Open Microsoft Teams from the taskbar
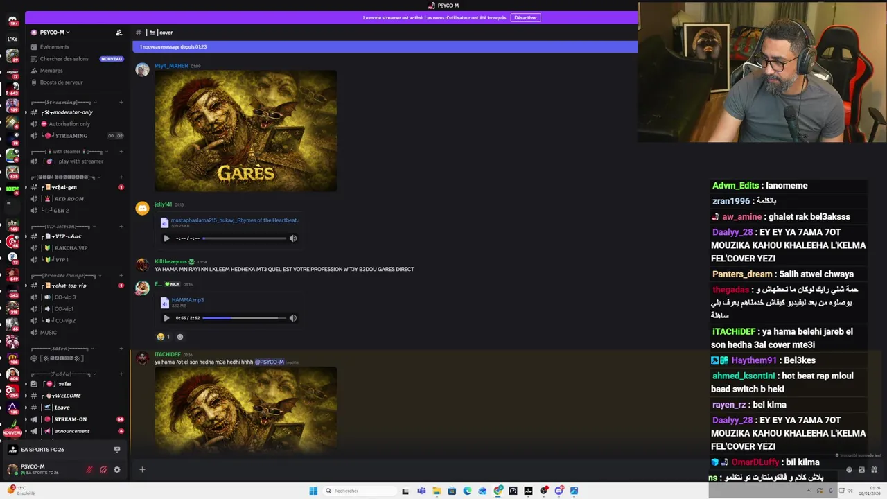The image size is (887, 499). coord(421,491)
